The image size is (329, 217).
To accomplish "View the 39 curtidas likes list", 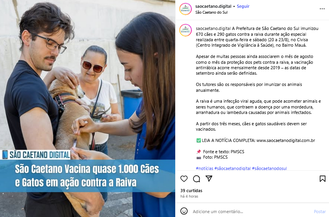I will [191, 191].
